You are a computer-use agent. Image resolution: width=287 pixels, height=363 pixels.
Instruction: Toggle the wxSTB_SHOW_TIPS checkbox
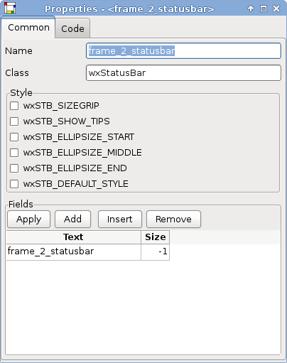[x=14, y=121]
